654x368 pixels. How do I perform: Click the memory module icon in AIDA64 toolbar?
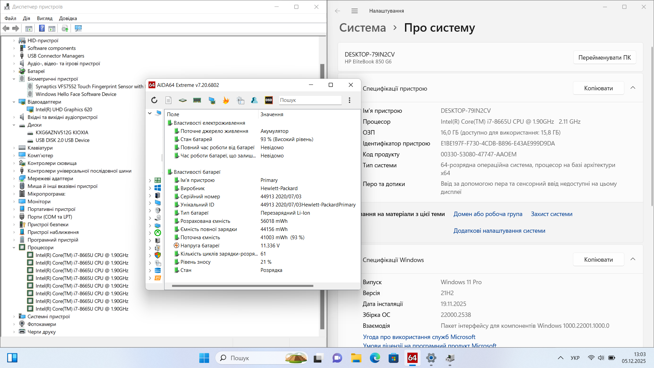[x=197, y=100]
